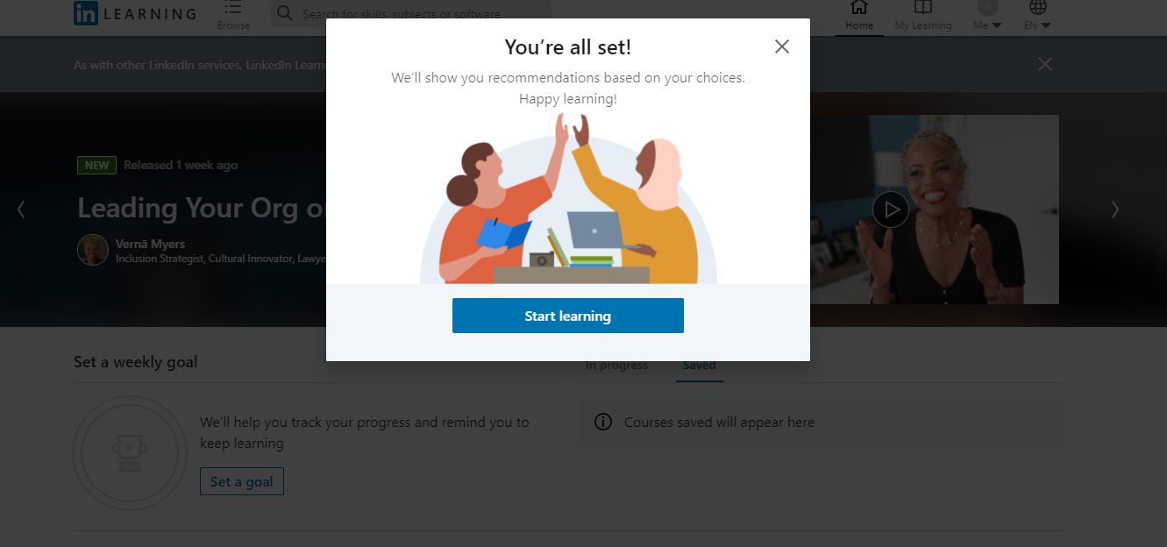The image size is (1167, 547).
Task: Open the Browse menu icon
Action: [233, 9]
